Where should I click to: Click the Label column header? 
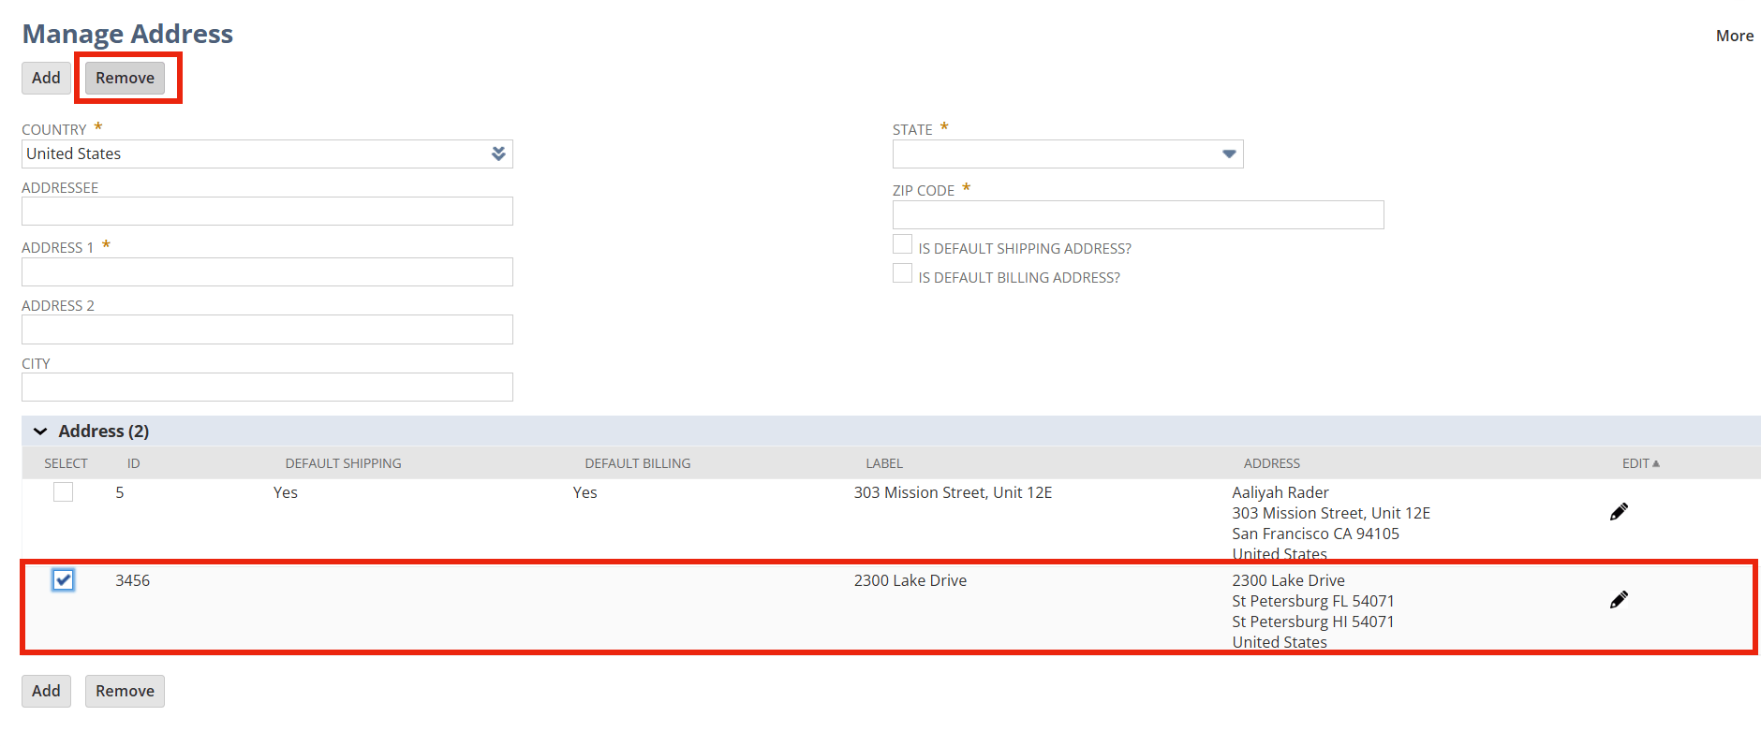(884, 463)
